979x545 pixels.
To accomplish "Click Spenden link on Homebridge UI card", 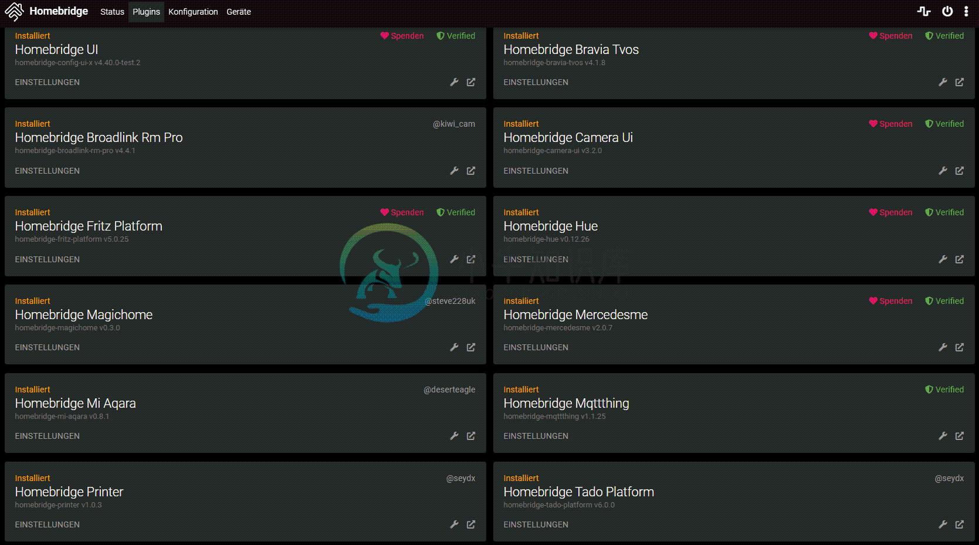I will [x=402, y=36].
